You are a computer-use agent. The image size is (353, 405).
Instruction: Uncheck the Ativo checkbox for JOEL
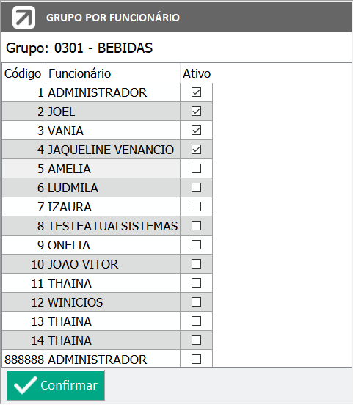click(x=196, y=112)
